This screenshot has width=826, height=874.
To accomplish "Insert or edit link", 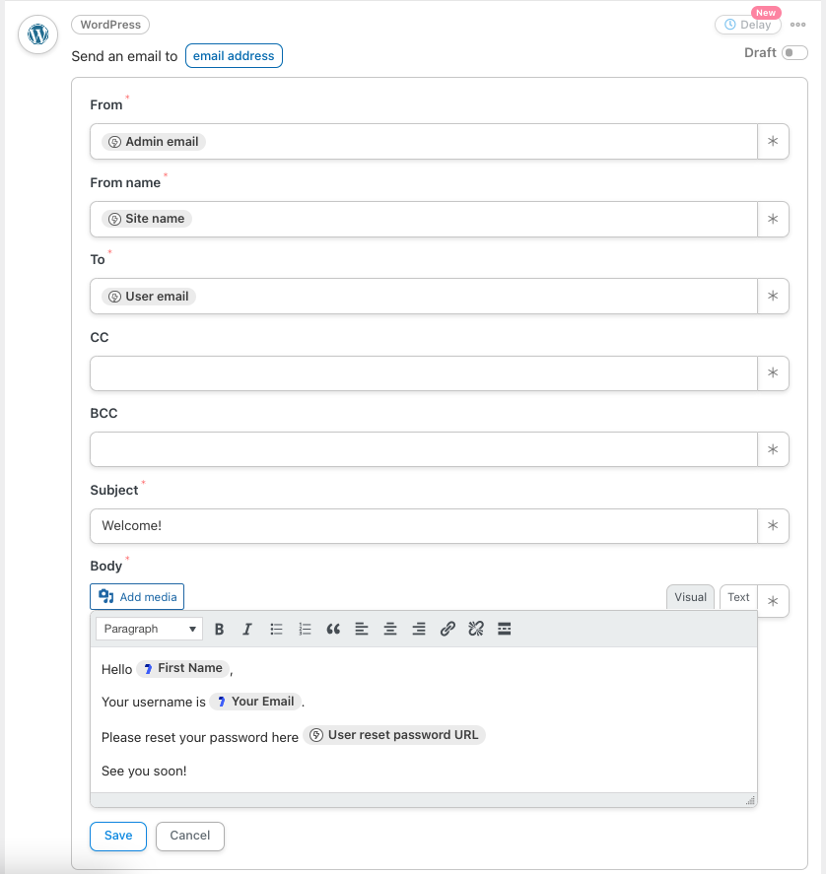I will coord(447,630).
